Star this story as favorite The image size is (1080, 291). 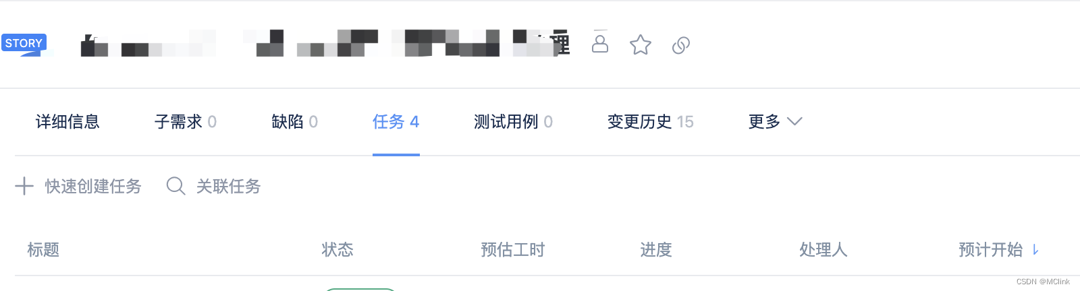(x=640, y=45)
